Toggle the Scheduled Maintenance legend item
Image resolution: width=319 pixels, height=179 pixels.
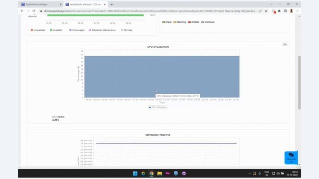coord(102,30)
